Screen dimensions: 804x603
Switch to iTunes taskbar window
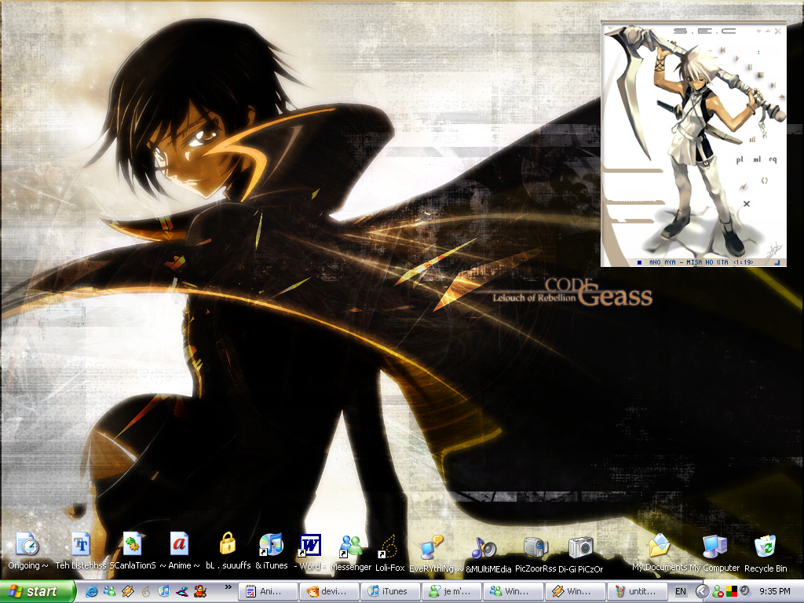392,591
